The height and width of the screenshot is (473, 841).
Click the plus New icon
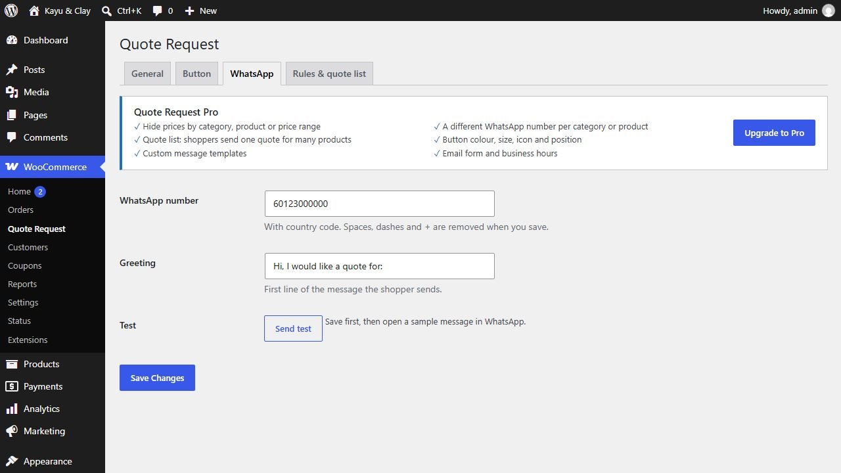(x=189, y=11)
